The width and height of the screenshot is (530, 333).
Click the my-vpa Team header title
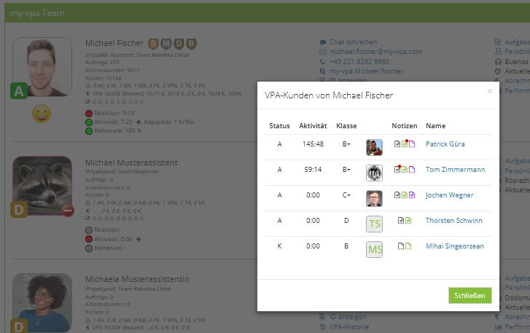(x=37, y=13)
